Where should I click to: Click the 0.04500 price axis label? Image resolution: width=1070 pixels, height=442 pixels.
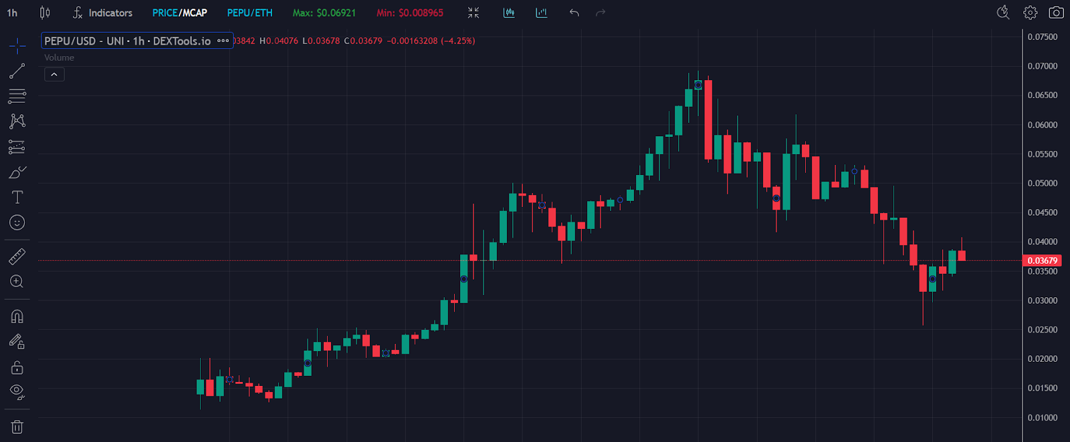[x=1043, y=212]
